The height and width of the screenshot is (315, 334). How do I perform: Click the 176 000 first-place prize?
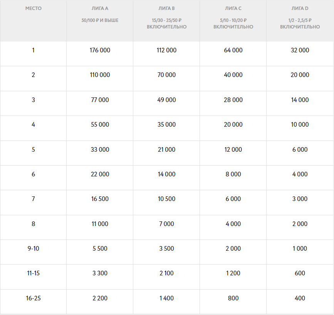pyautogui.click(x=100, y=50)
